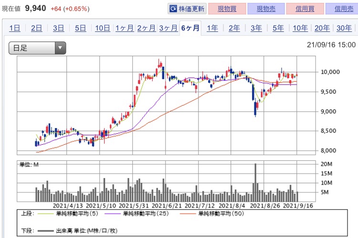Screen dimensions: 358x238
Task: Click the green line swatch for 5-day average
Action: click(45, 214)
